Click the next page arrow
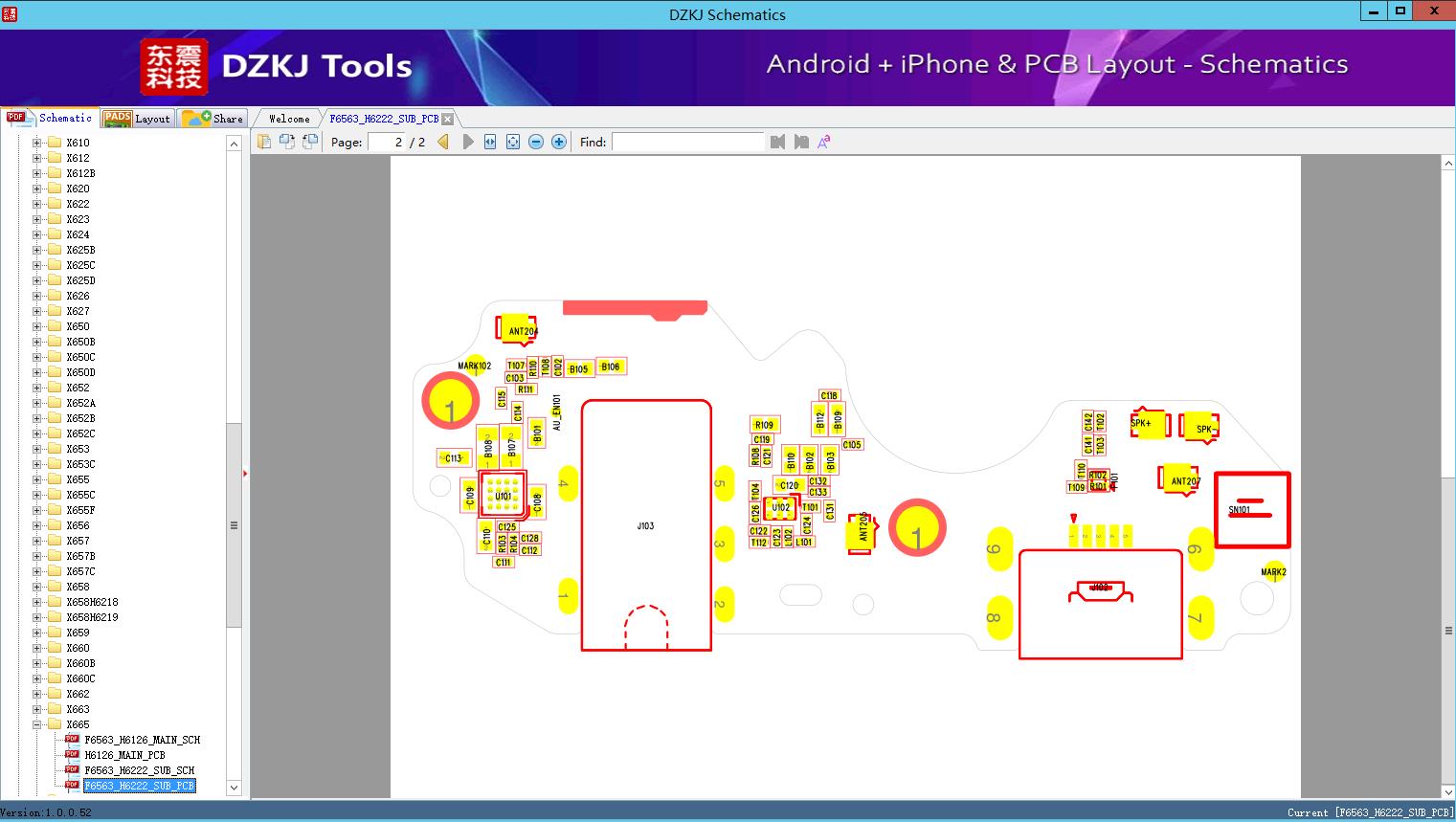The width and height of the screenshot is (1456, 822). (468, 142)
